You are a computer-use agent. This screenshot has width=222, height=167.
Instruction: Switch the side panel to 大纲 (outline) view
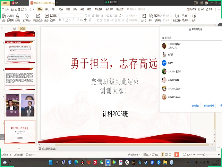coord(14,29)
